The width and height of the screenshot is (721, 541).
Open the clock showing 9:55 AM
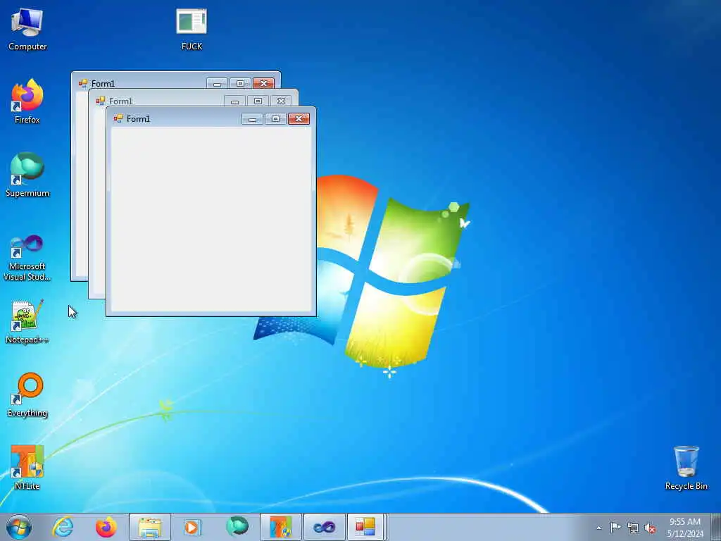coord(685,527)
